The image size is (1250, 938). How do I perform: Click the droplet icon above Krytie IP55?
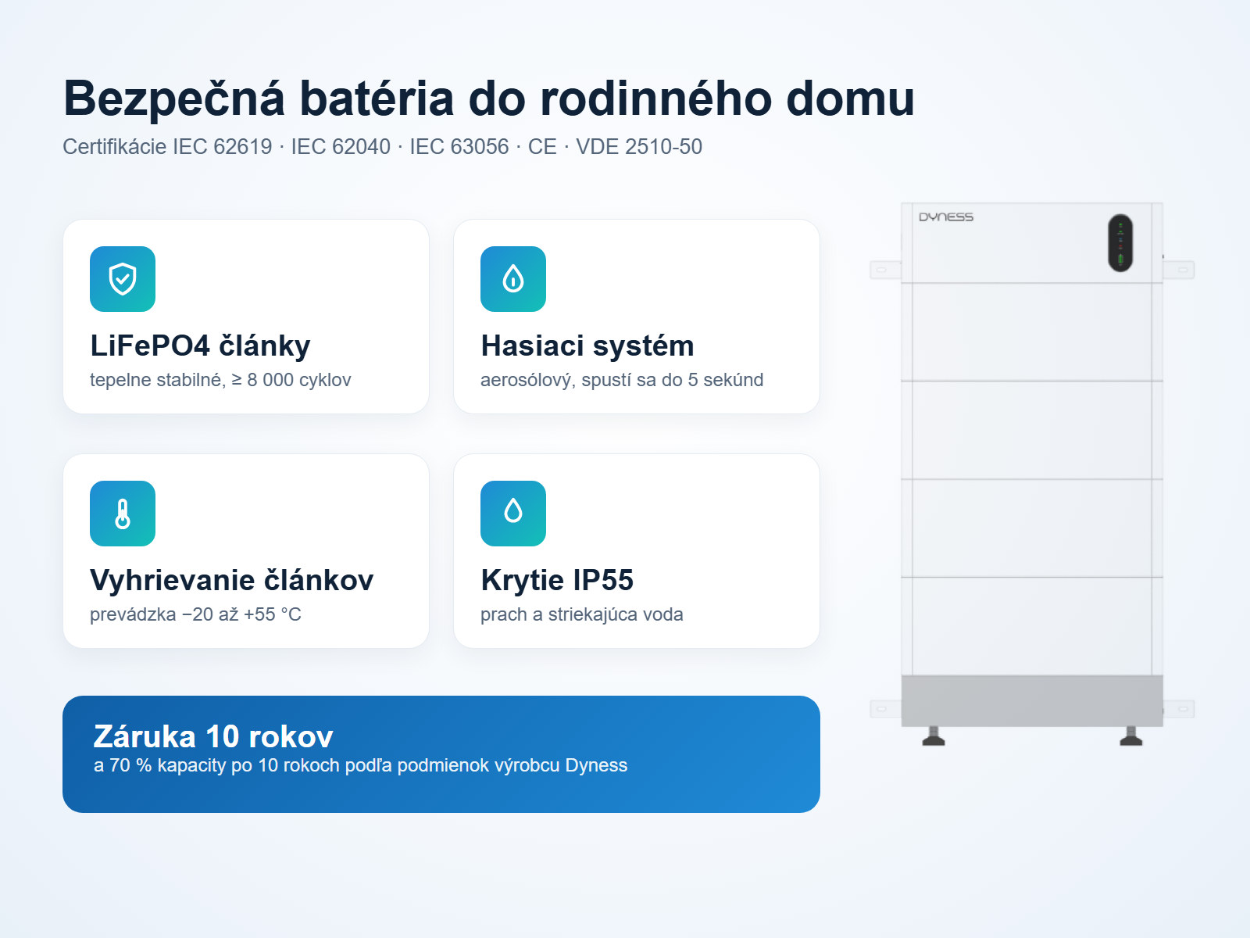click(513, 514)
